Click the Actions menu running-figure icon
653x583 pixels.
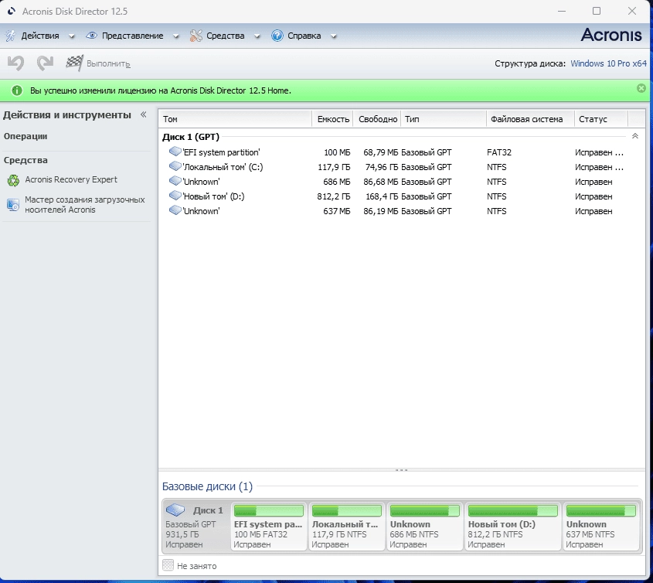click(x=10, y=36)
